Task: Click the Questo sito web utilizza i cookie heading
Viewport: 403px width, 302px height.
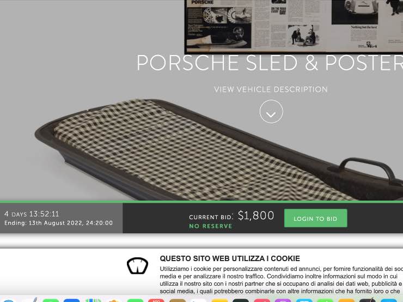Action: click(x=230, y=258)
